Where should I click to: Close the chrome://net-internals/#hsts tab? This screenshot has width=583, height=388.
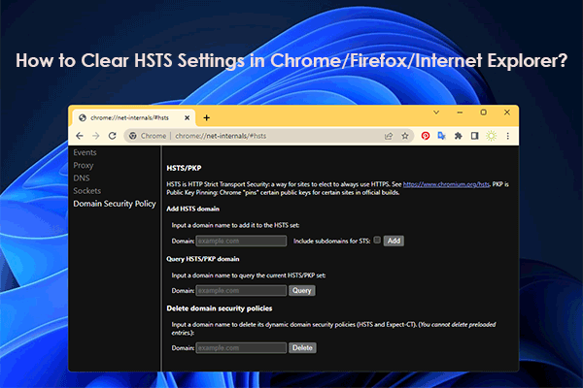point(187,117)
